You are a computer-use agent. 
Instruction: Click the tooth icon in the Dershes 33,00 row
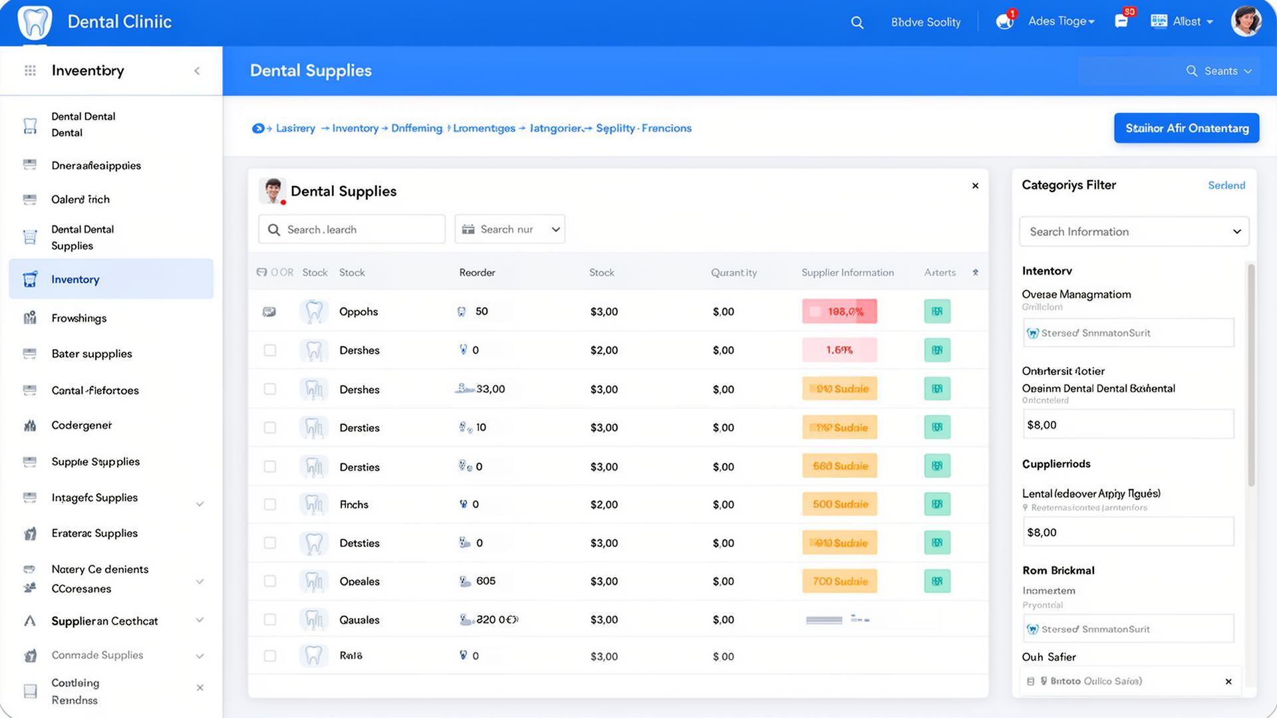coord(314,389)
